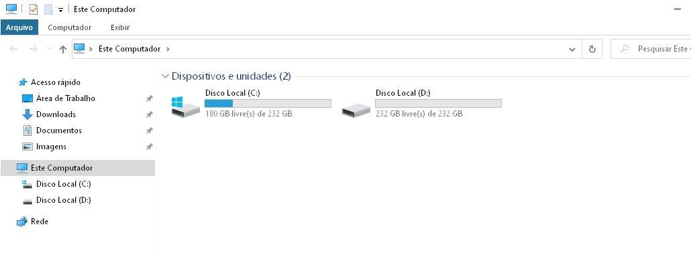The image size is (691, 255).
Task: Unpin Área de Trabalho using its pin icon
Action: pos(150,98)
